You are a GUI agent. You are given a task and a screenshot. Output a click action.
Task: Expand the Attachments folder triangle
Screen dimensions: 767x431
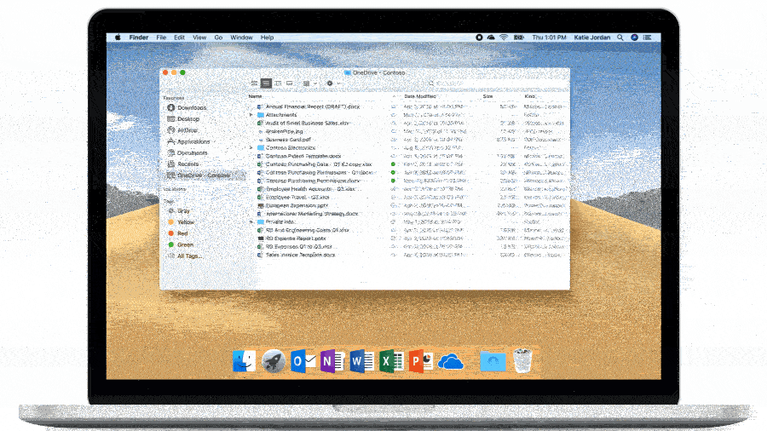coord(251,115)
